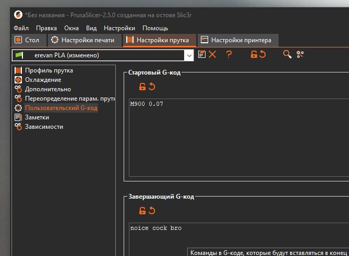Delete preset with the orange X icon
Viewport: 349px width, 256px height.
click(212, 54)
